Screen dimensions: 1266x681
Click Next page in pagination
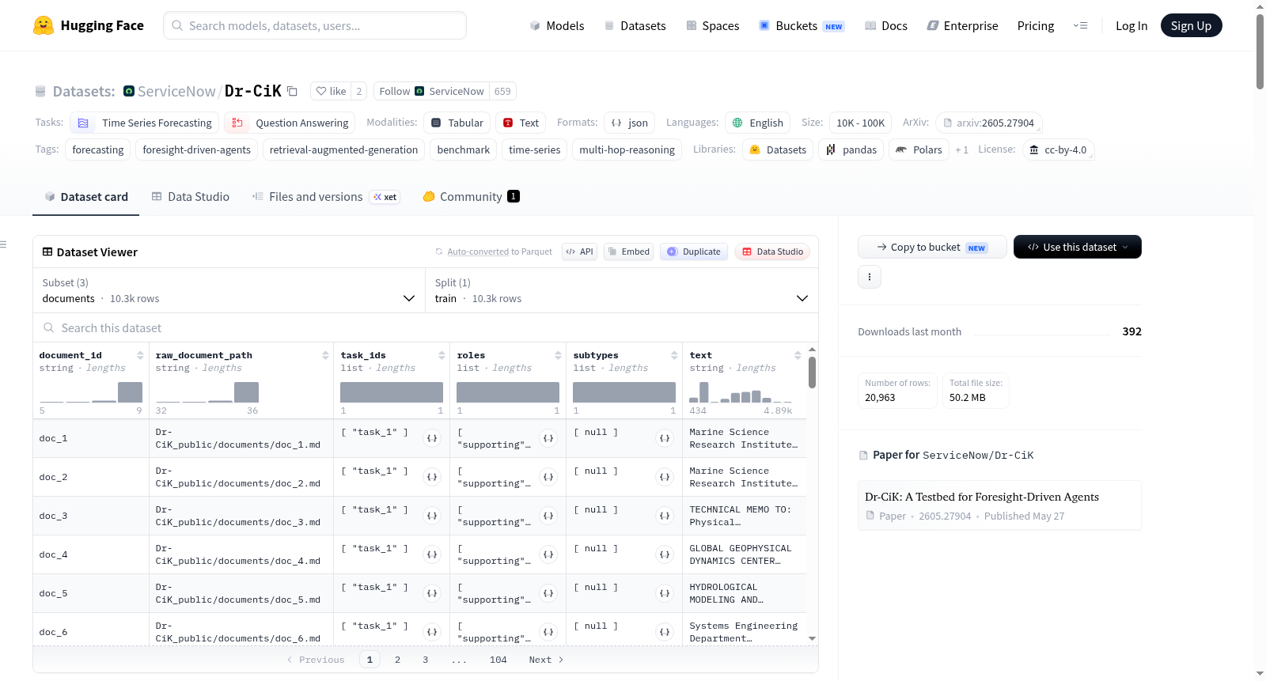tap(546, 660)
